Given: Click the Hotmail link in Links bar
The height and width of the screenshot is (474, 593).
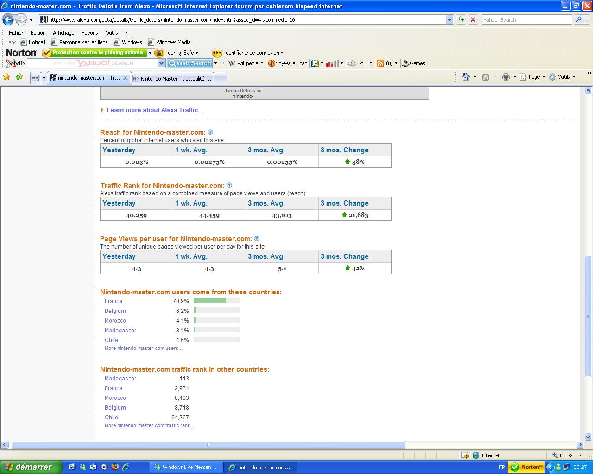Looking at the screenshot, I should point(32,42).
